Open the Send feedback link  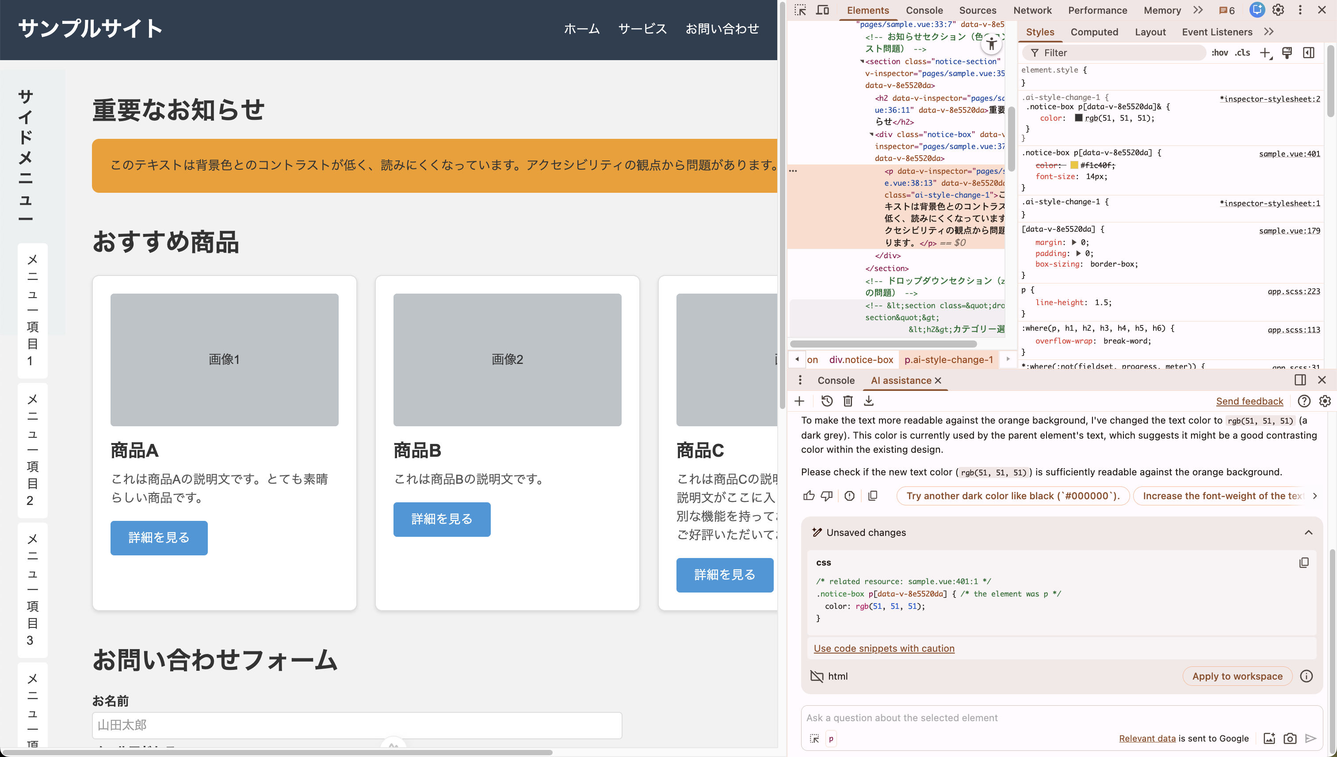point(1249,401)
